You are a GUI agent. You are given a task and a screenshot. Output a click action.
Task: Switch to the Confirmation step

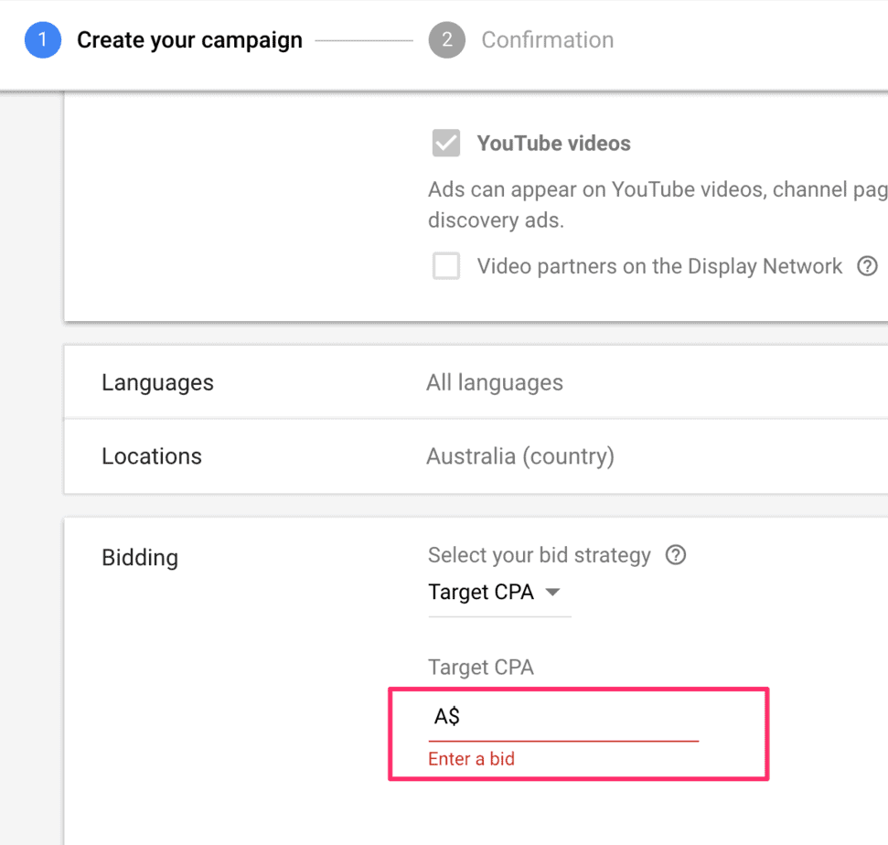(547, 39)
